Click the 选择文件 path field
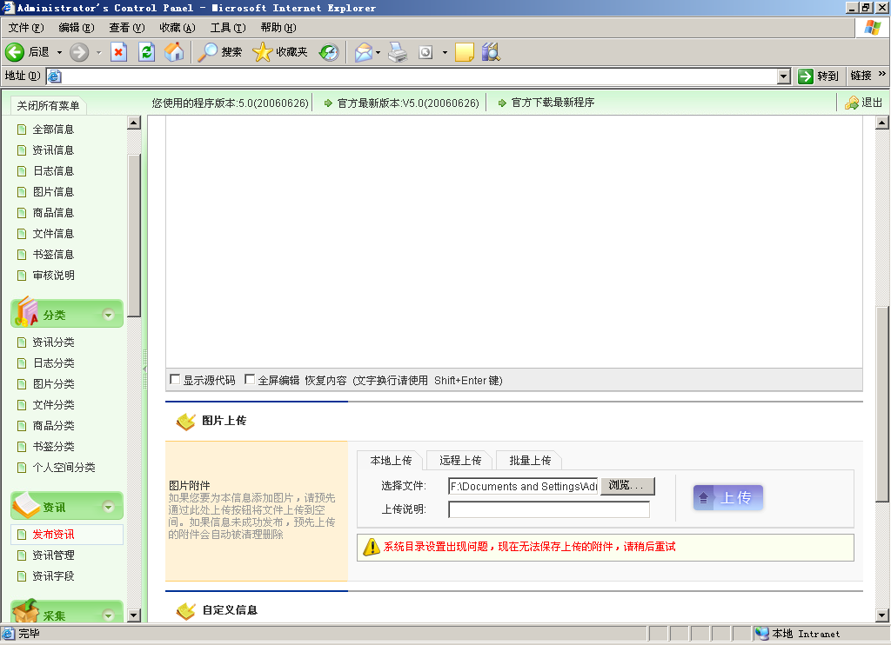Viewport: 891px width, 645px height. pos(523,486)
